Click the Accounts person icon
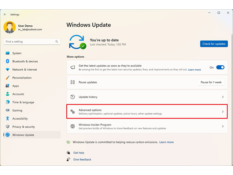Image resolution: width=233 pixels, height=175 pixels. (x=8, y=94)
